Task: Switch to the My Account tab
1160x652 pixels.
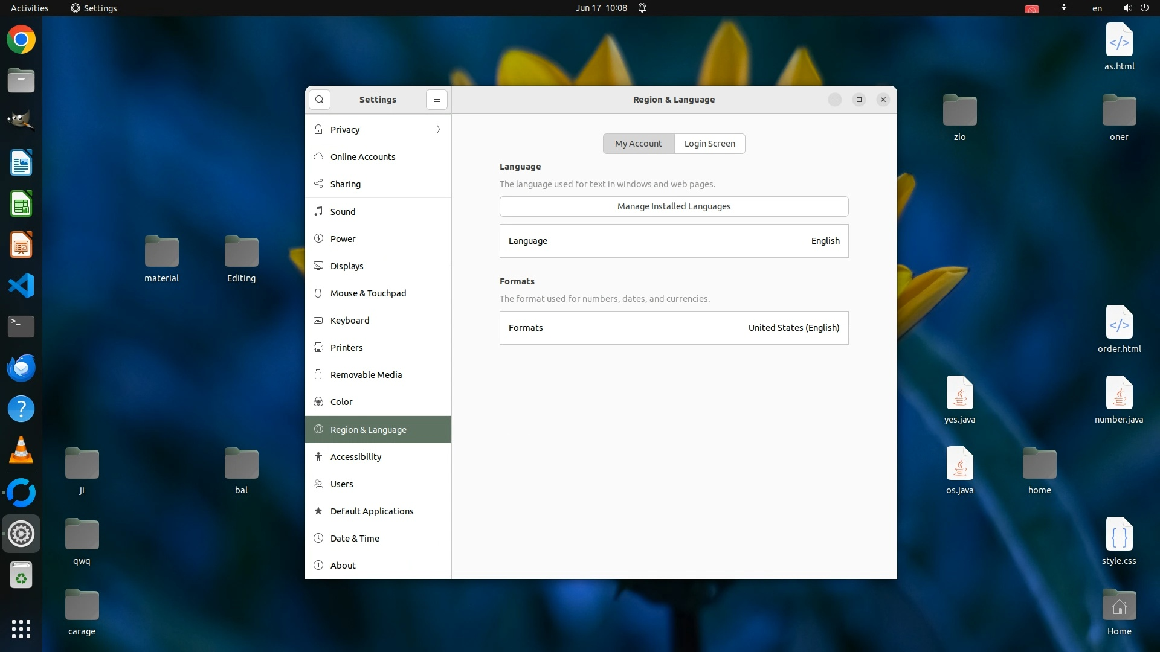Action: click(638, 144)
